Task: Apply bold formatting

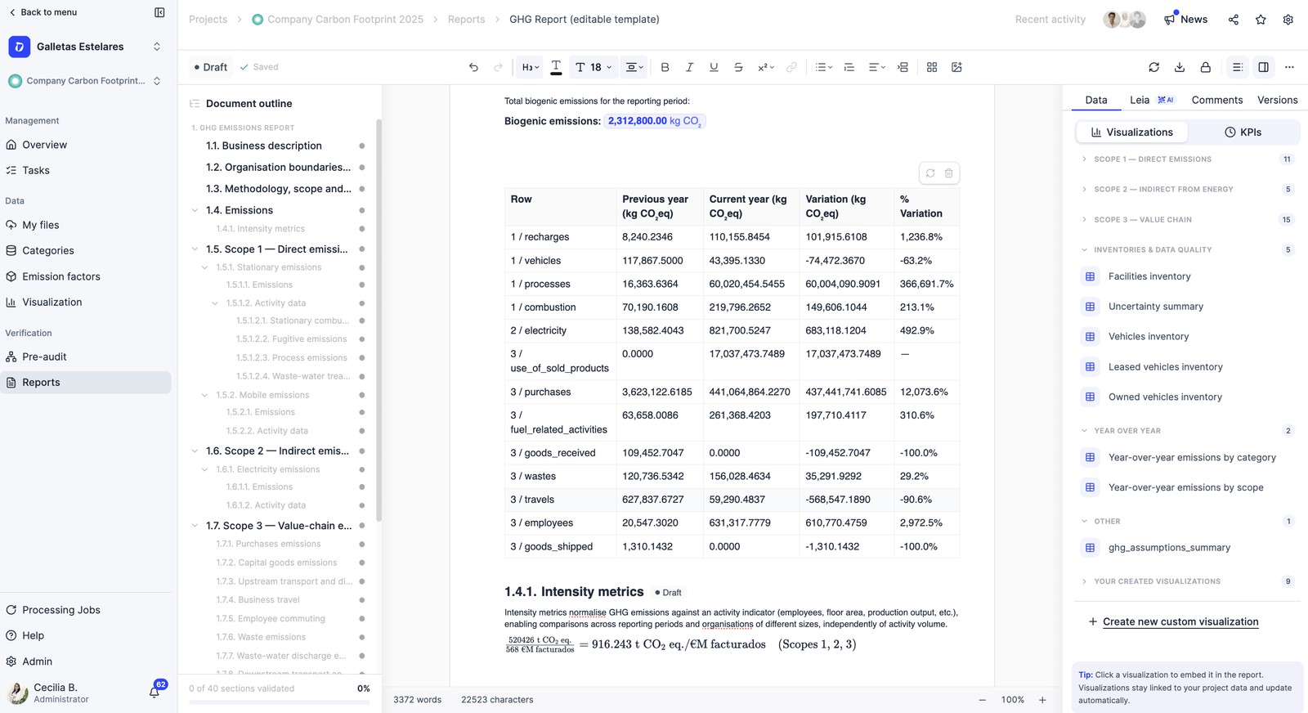Action: coord(665,67)
